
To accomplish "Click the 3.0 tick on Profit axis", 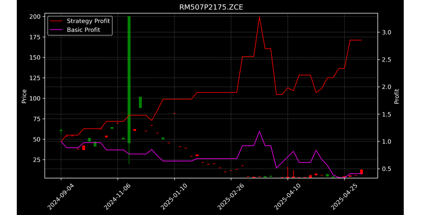I will click(x=386, y=32).
